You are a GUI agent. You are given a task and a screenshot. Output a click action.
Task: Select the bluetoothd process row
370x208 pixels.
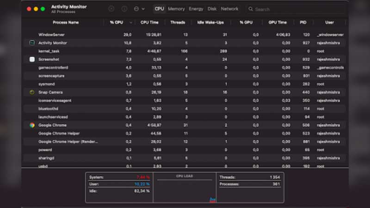pos(185,109)
